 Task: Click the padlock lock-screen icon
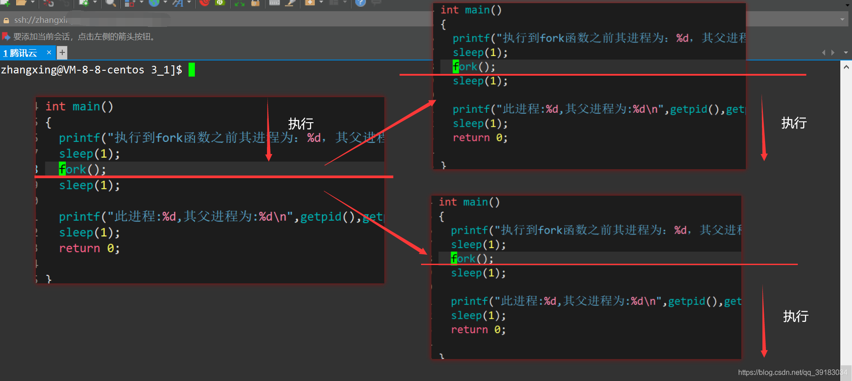255,3
